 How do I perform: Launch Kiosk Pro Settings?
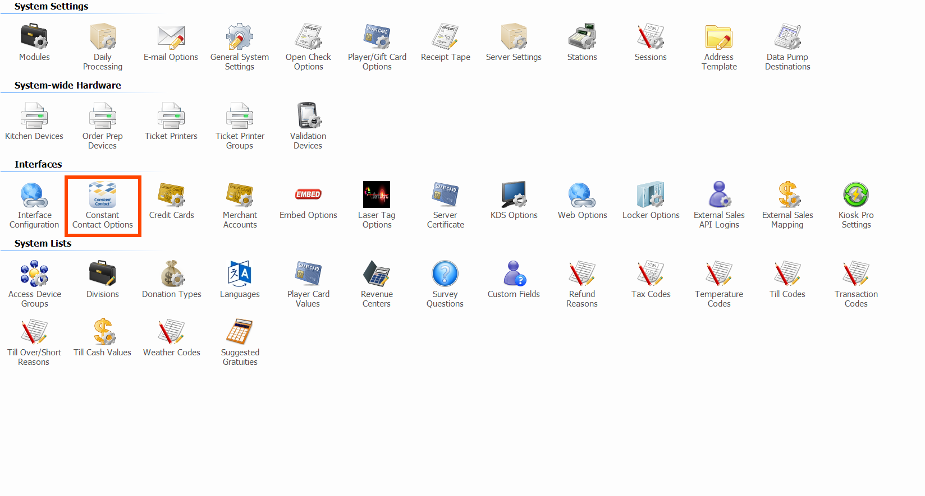pyautogui.click(x=856, y=195)
